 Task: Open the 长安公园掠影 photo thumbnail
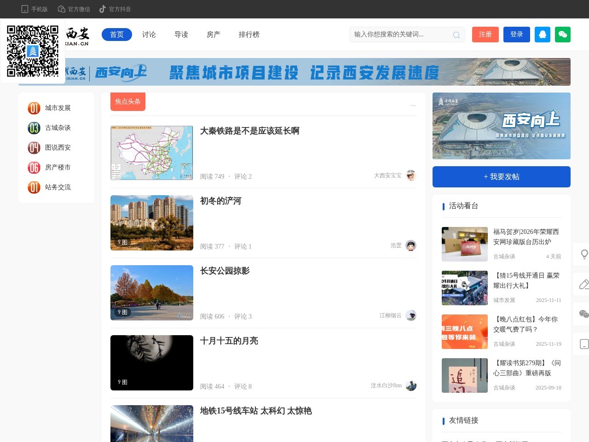[152, 293]
